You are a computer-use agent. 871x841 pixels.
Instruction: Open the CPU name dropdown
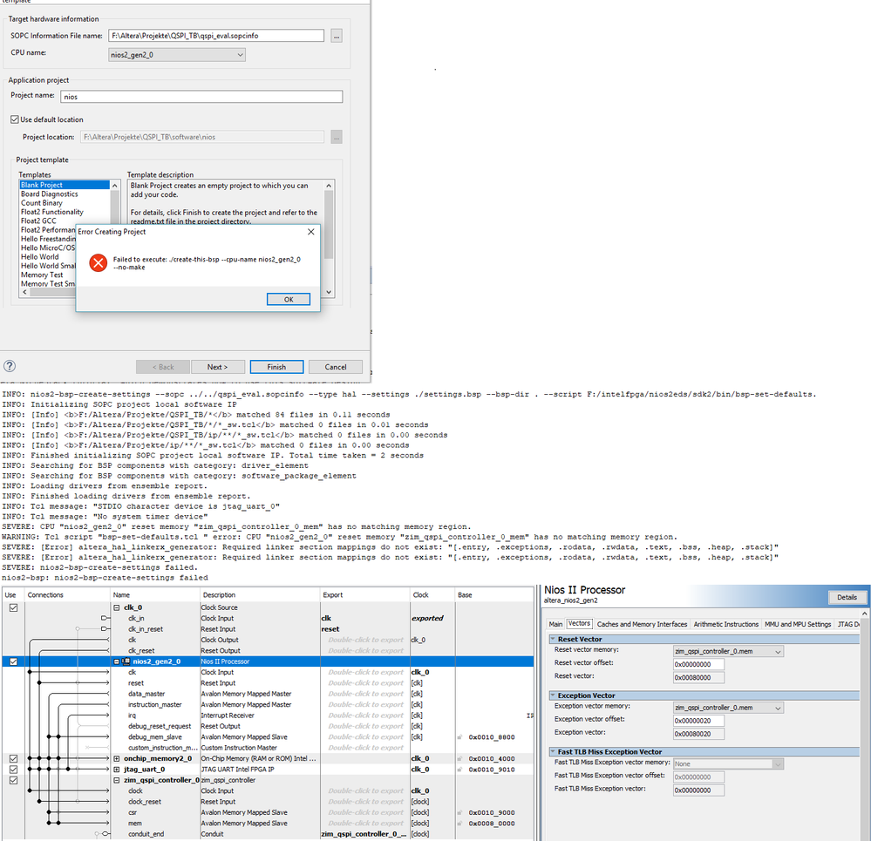pos(177,55)
